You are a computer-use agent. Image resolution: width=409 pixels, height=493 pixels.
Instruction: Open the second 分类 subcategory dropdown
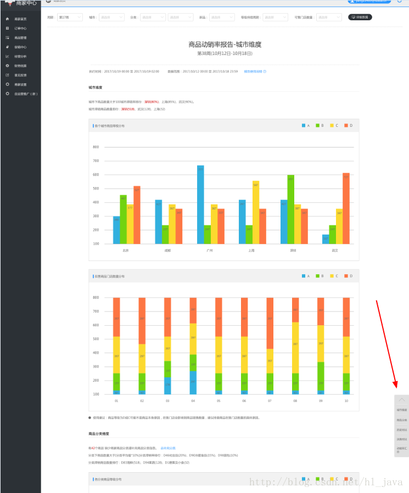coord(181,18)
